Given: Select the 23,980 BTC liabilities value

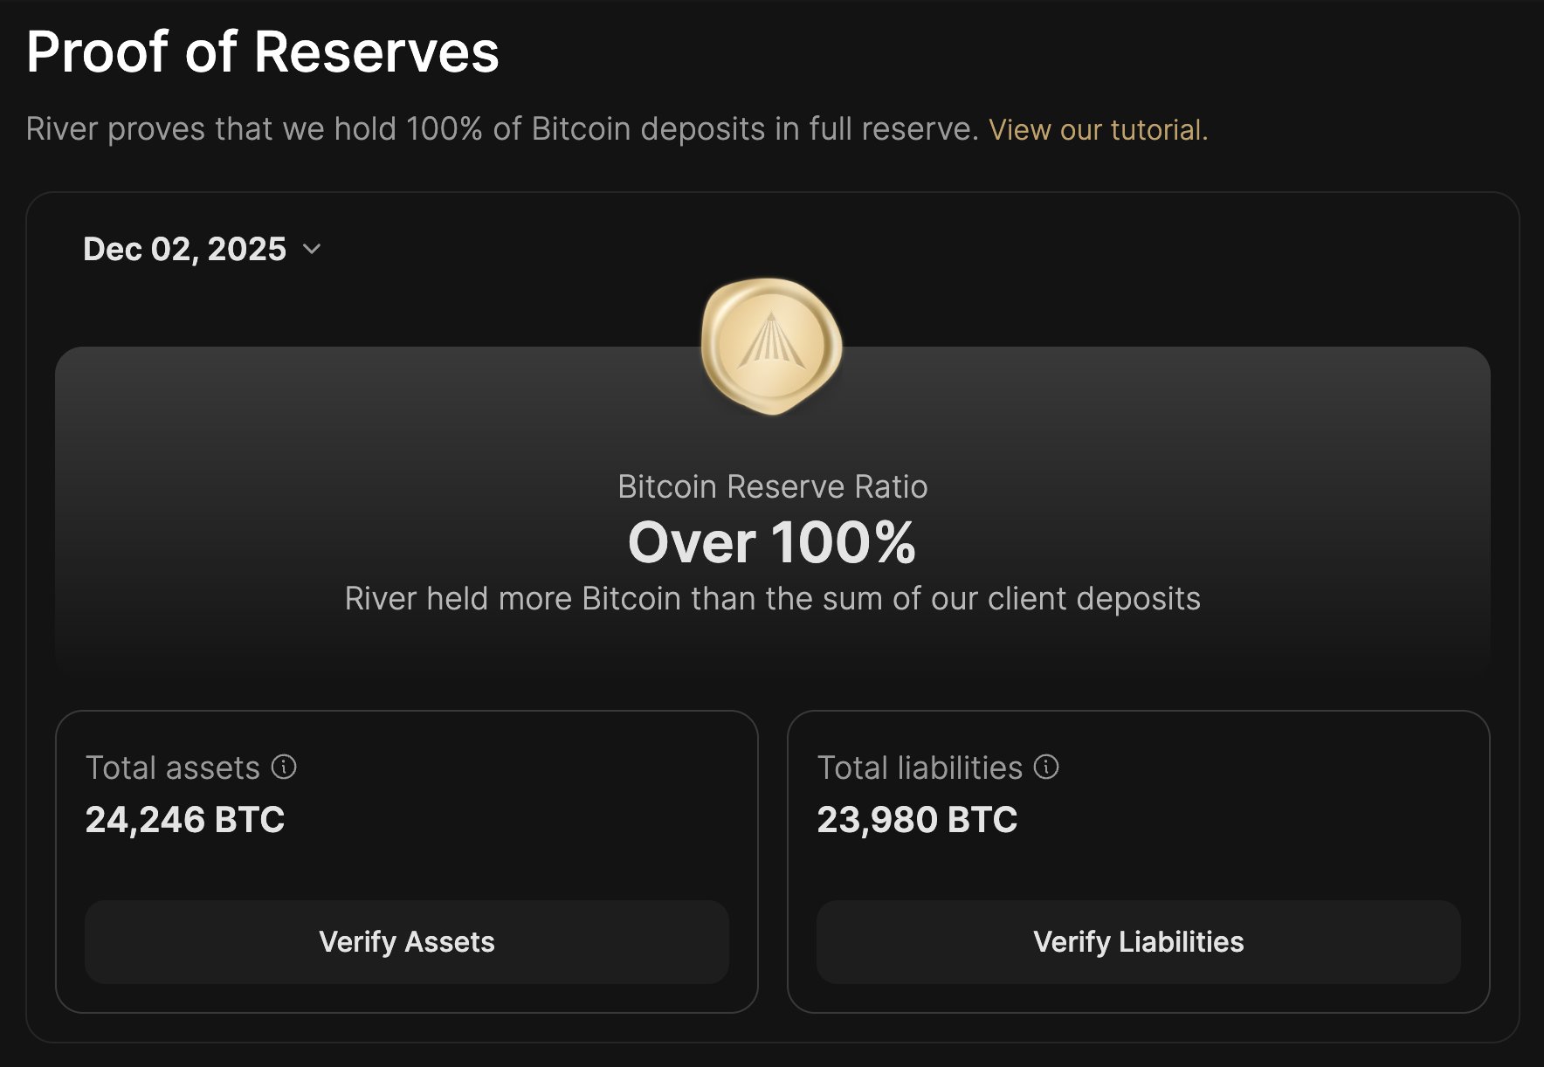Looking at the screenshot, I should 917,819.
